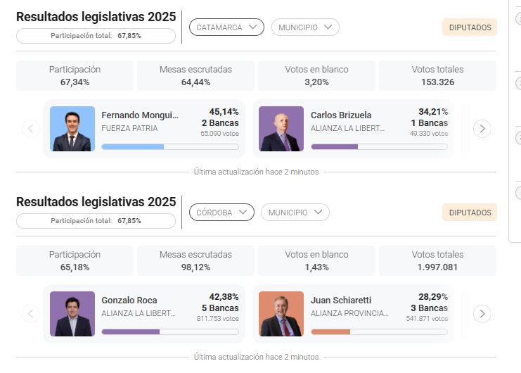Open the CÓRDOBA province dropdown
This screenshot has width=521, height=373.
click(x=221, y=213)
